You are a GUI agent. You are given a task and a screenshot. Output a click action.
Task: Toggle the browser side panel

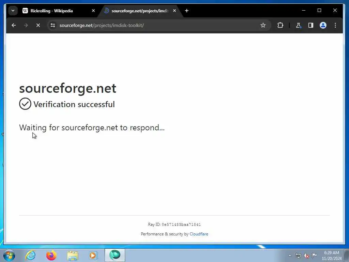pyautogui.click(x=311, y=25)
